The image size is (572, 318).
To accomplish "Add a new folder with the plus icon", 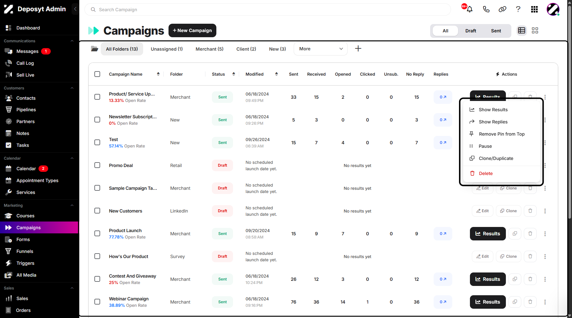I will 358,49.
